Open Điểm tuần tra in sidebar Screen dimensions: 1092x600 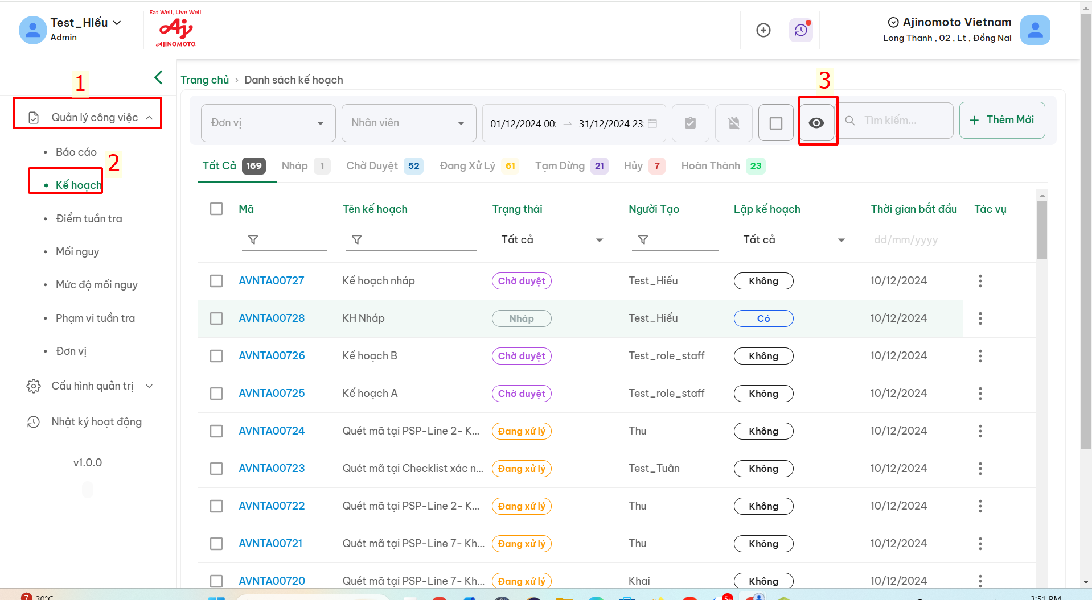(89, 219)
